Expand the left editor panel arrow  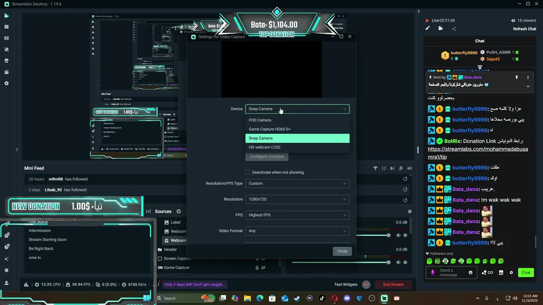point(17,149)
